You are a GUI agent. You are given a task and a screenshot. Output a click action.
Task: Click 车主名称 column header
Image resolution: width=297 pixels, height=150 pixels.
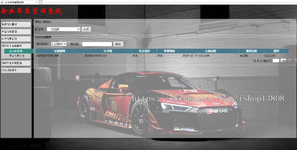click(144, 51)
